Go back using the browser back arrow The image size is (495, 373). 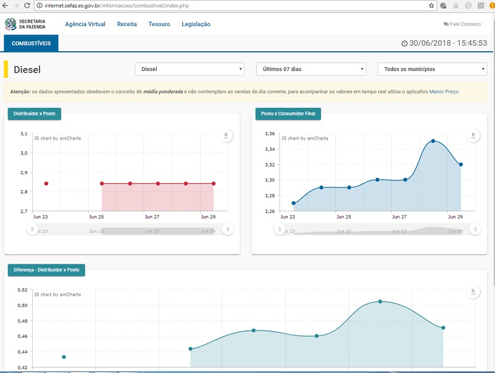point(6,6)
